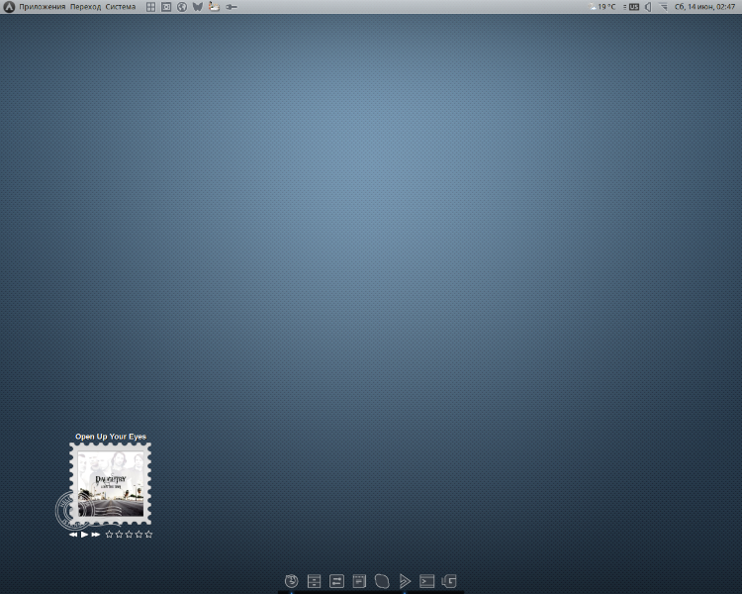Open the Система menu

point(121,7)
